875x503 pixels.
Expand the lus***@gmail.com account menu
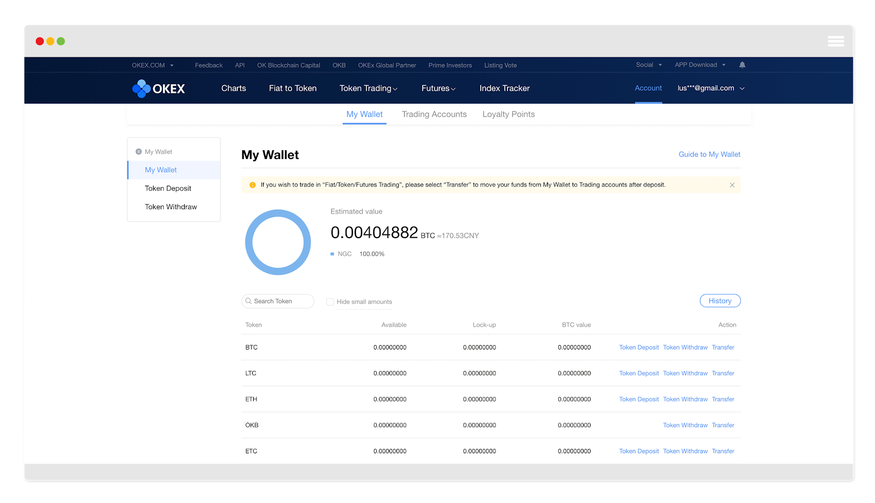tap(711, 88)
